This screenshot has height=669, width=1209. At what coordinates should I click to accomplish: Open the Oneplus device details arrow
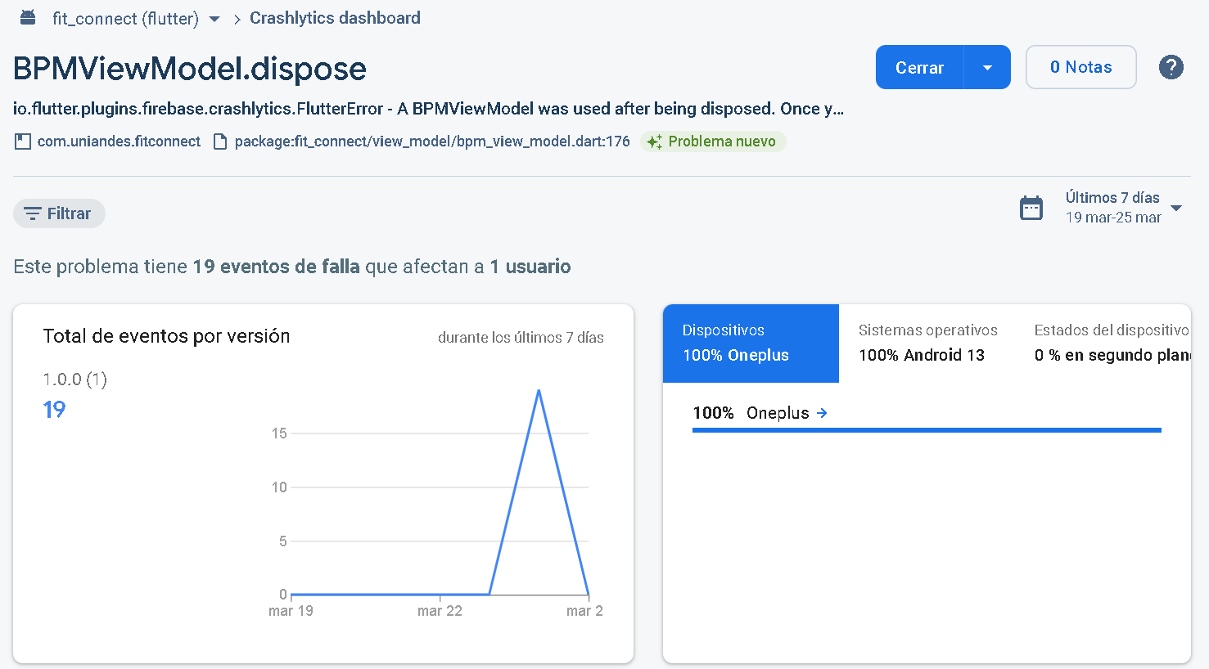(822, 413)
